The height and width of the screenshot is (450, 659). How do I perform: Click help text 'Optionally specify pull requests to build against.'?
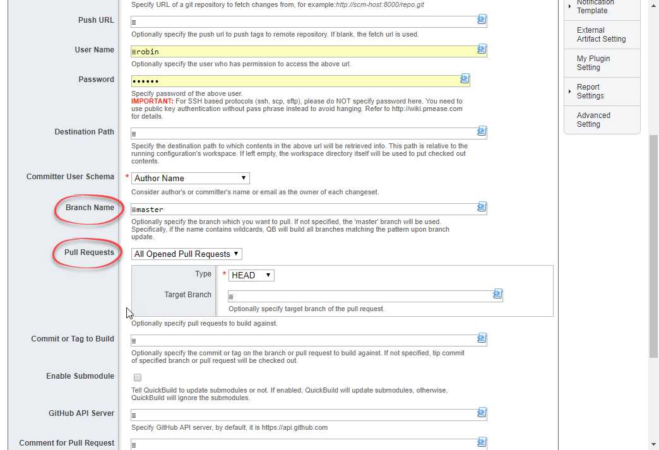pyautogui.click(x=205, y=324)
